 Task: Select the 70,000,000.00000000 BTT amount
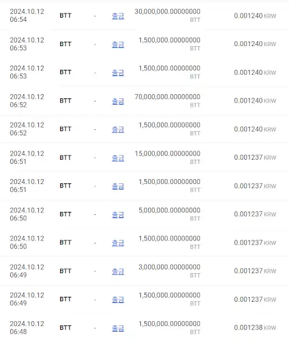[x=168, y=100]
